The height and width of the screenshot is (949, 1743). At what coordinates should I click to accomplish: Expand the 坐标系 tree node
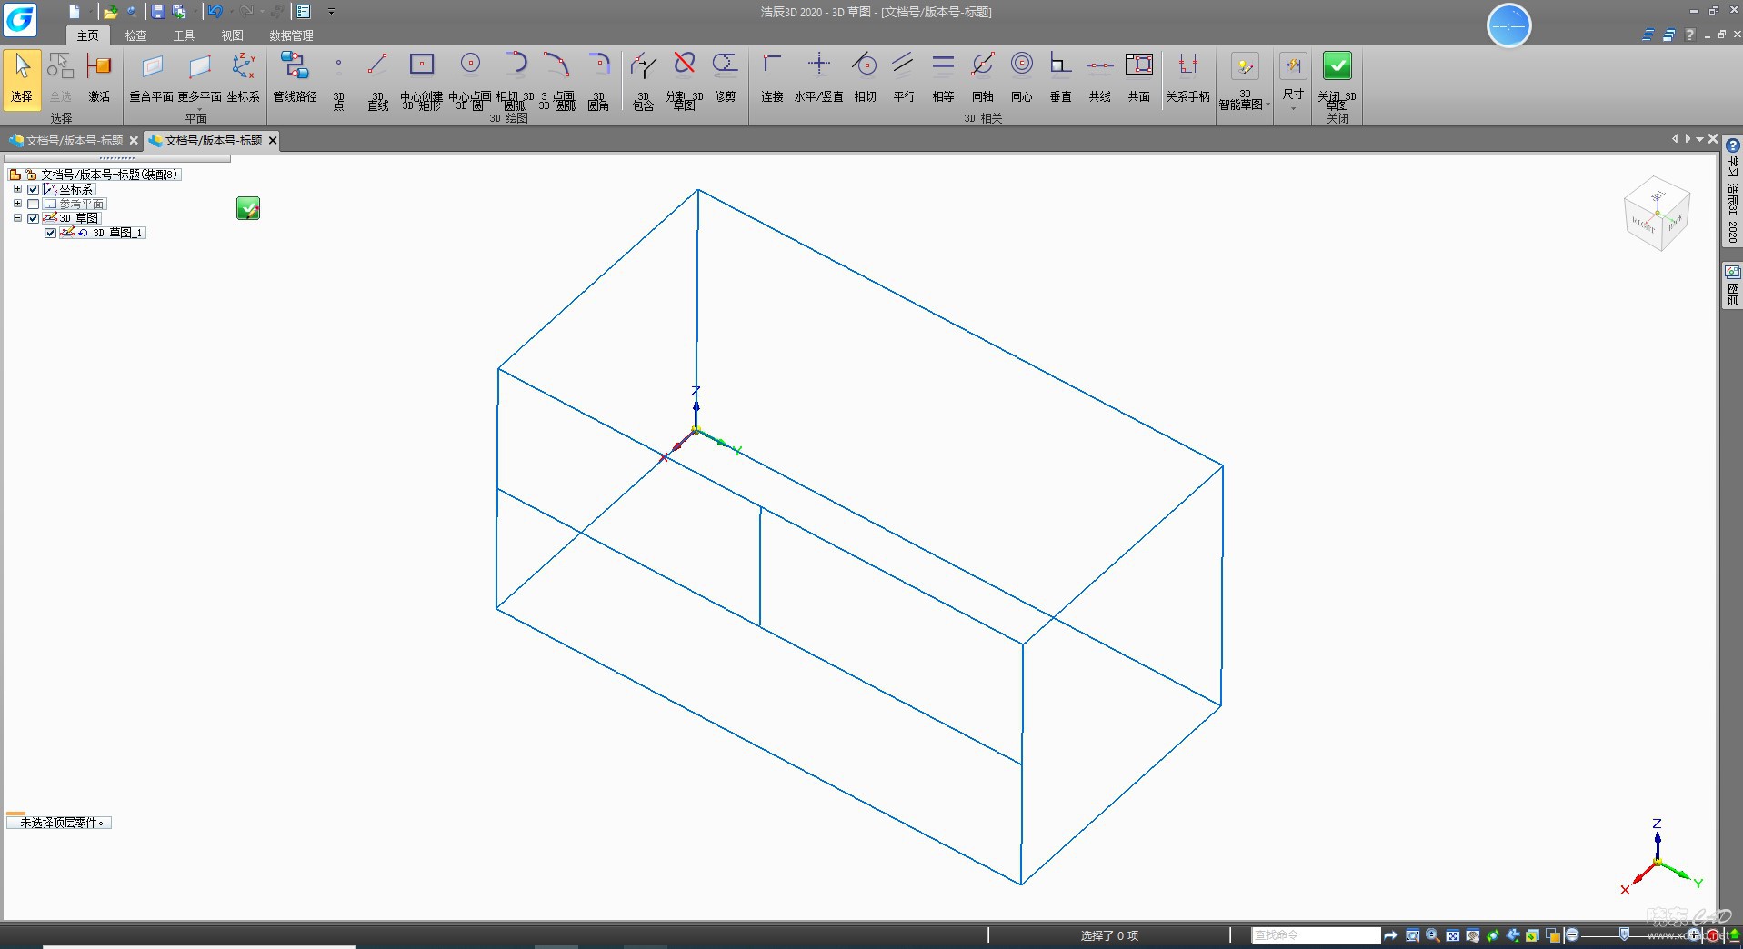(17, 189)
